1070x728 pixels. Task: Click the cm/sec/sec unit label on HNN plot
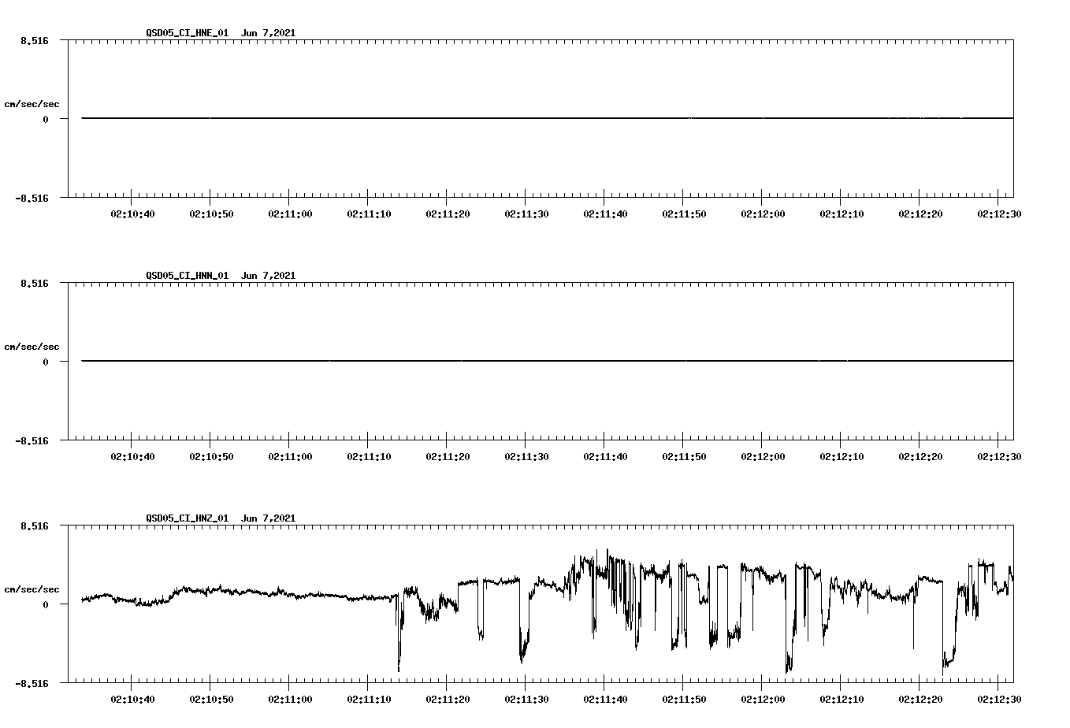coord(32,347)
